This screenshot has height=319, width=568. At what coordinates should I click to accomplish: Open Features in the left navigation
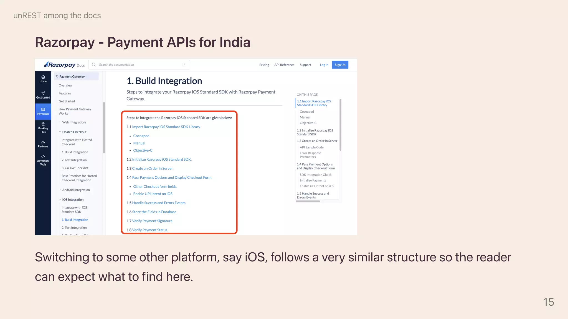[x=65, y=93]
